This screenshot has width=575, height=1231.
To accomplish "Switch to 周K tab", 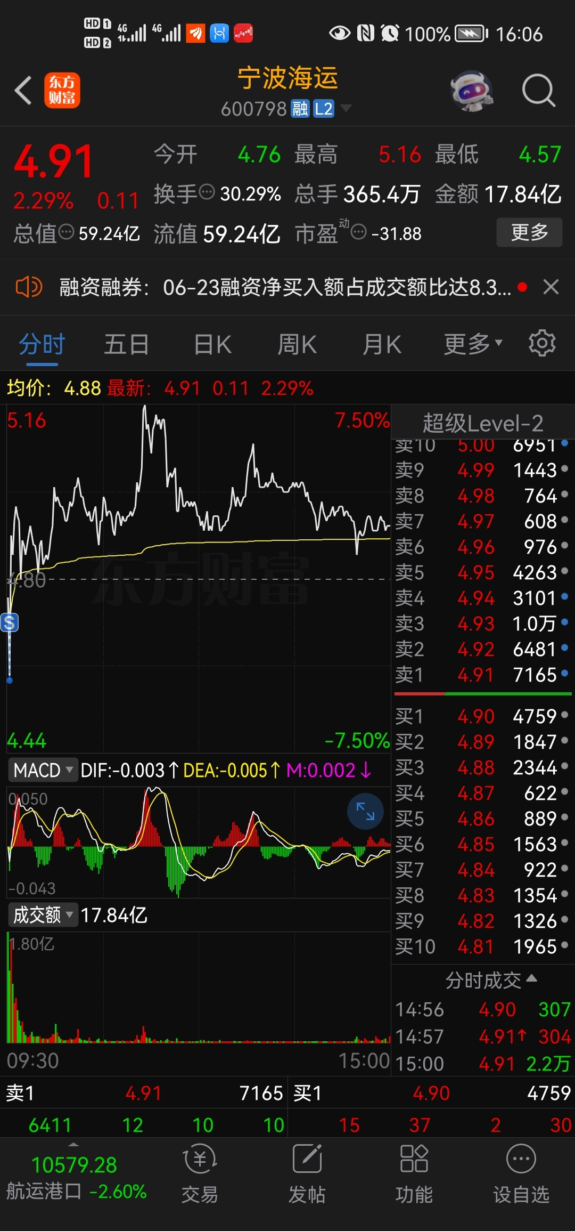I will click(297, 344).
